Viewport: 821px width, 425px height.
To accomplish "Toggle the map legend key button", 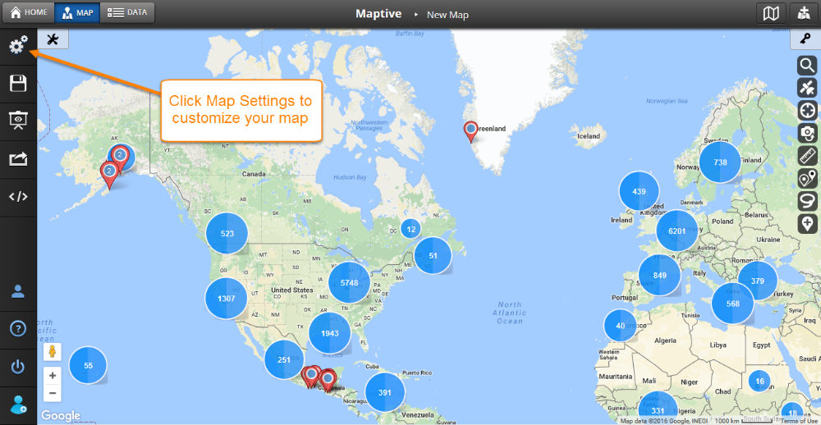I will (805, 39).
